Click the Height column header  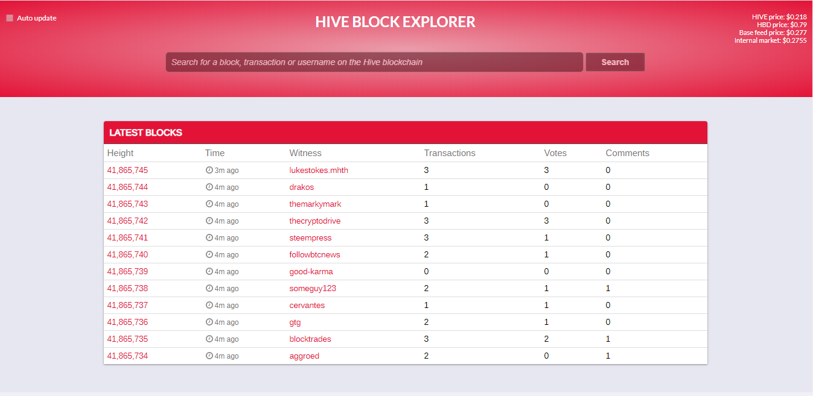(120, 153)
